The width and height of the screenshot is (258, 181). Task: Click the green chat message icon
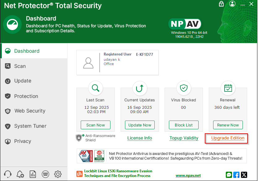229,174
